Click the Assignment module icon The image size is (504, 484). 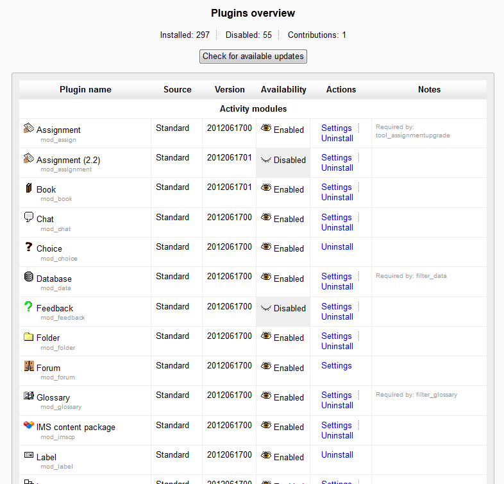pos(29,128)
